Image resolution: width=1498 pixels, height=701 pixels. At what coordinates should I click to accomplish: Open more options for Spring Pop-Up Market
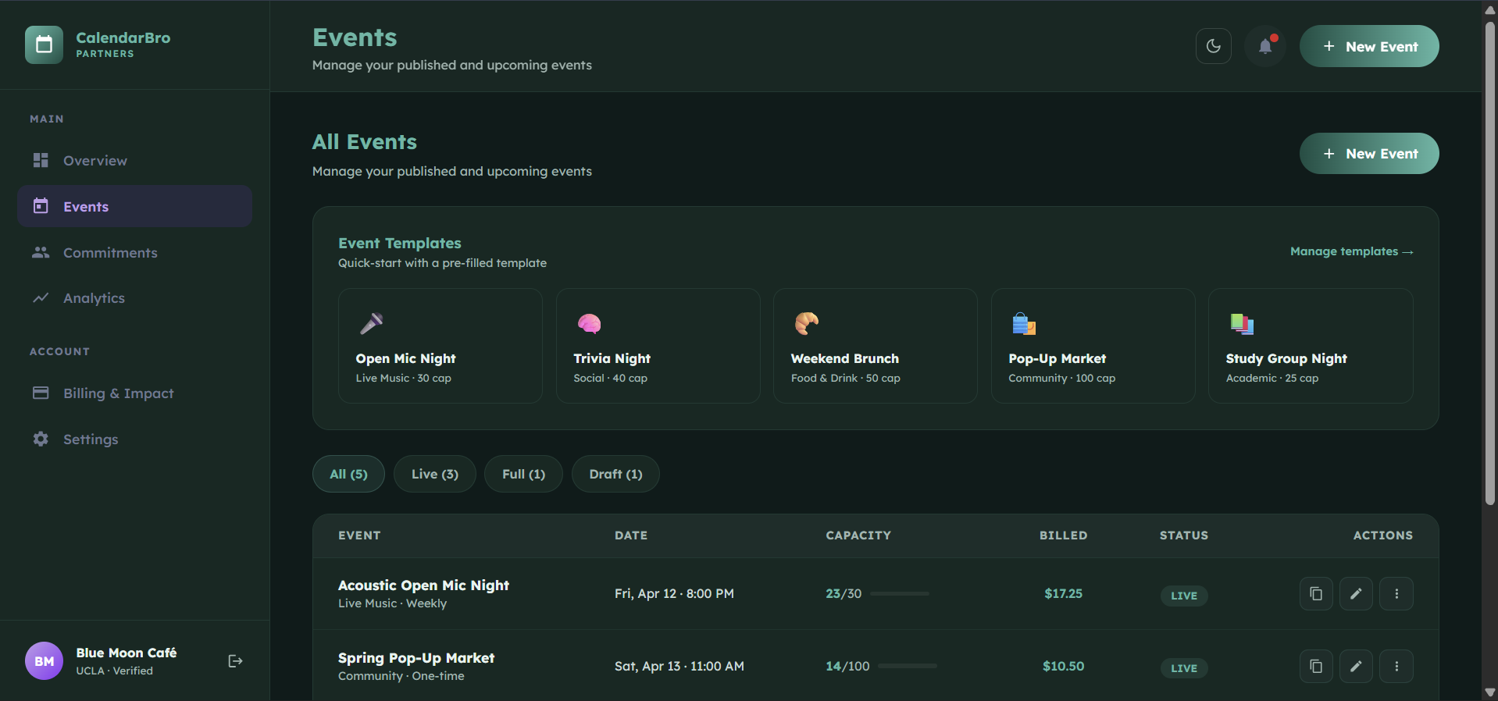[1396, 666]
